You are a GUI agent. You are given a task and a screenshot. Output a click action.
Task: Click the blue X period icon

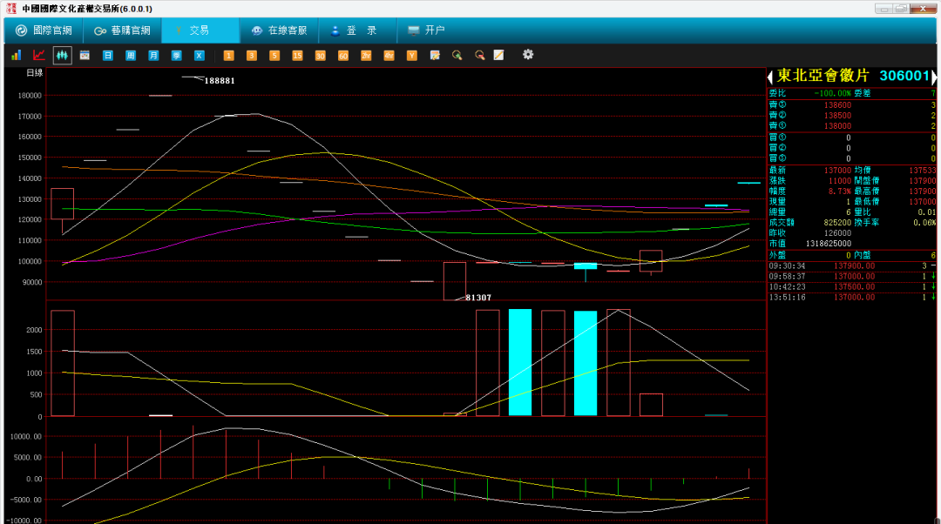(200, 55)
